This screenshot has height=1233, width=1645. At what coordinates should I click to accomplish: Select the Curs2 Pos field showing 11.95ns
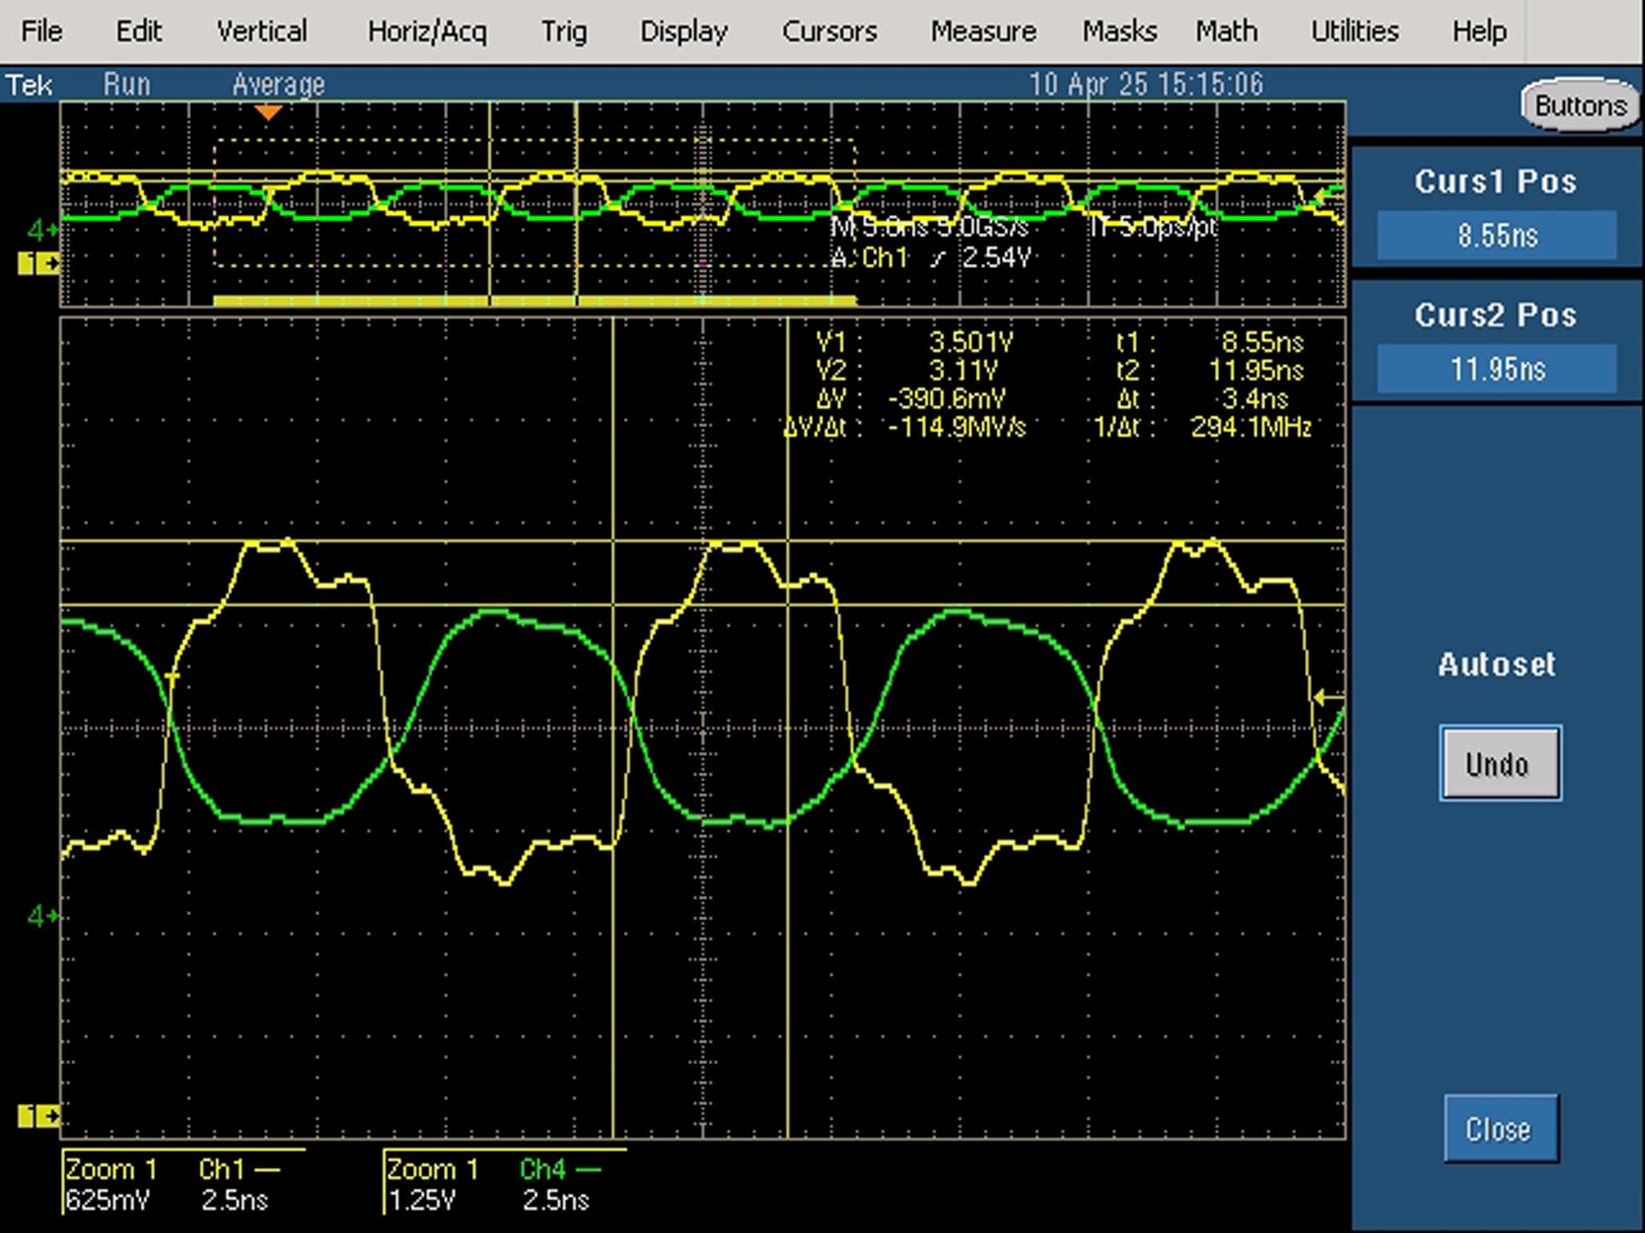click(x=1497, y=369)
